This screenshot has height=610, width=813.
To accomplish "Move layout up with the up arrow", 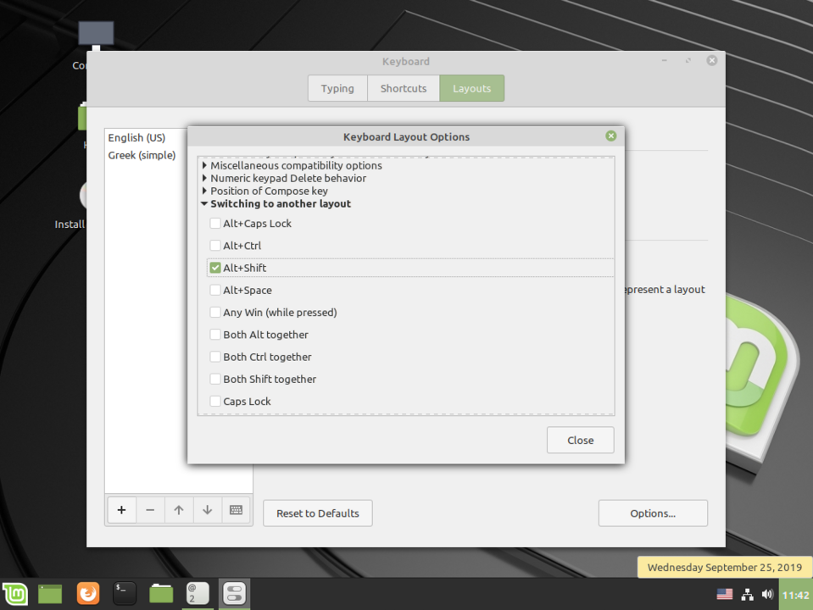I will tap(179, 510).
